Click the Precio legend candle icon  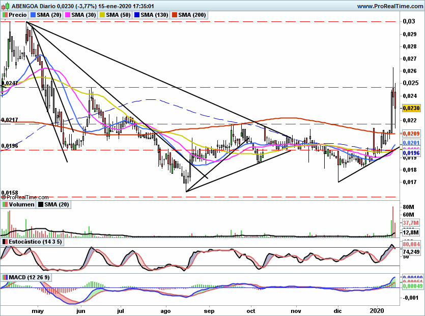(5, 15)
